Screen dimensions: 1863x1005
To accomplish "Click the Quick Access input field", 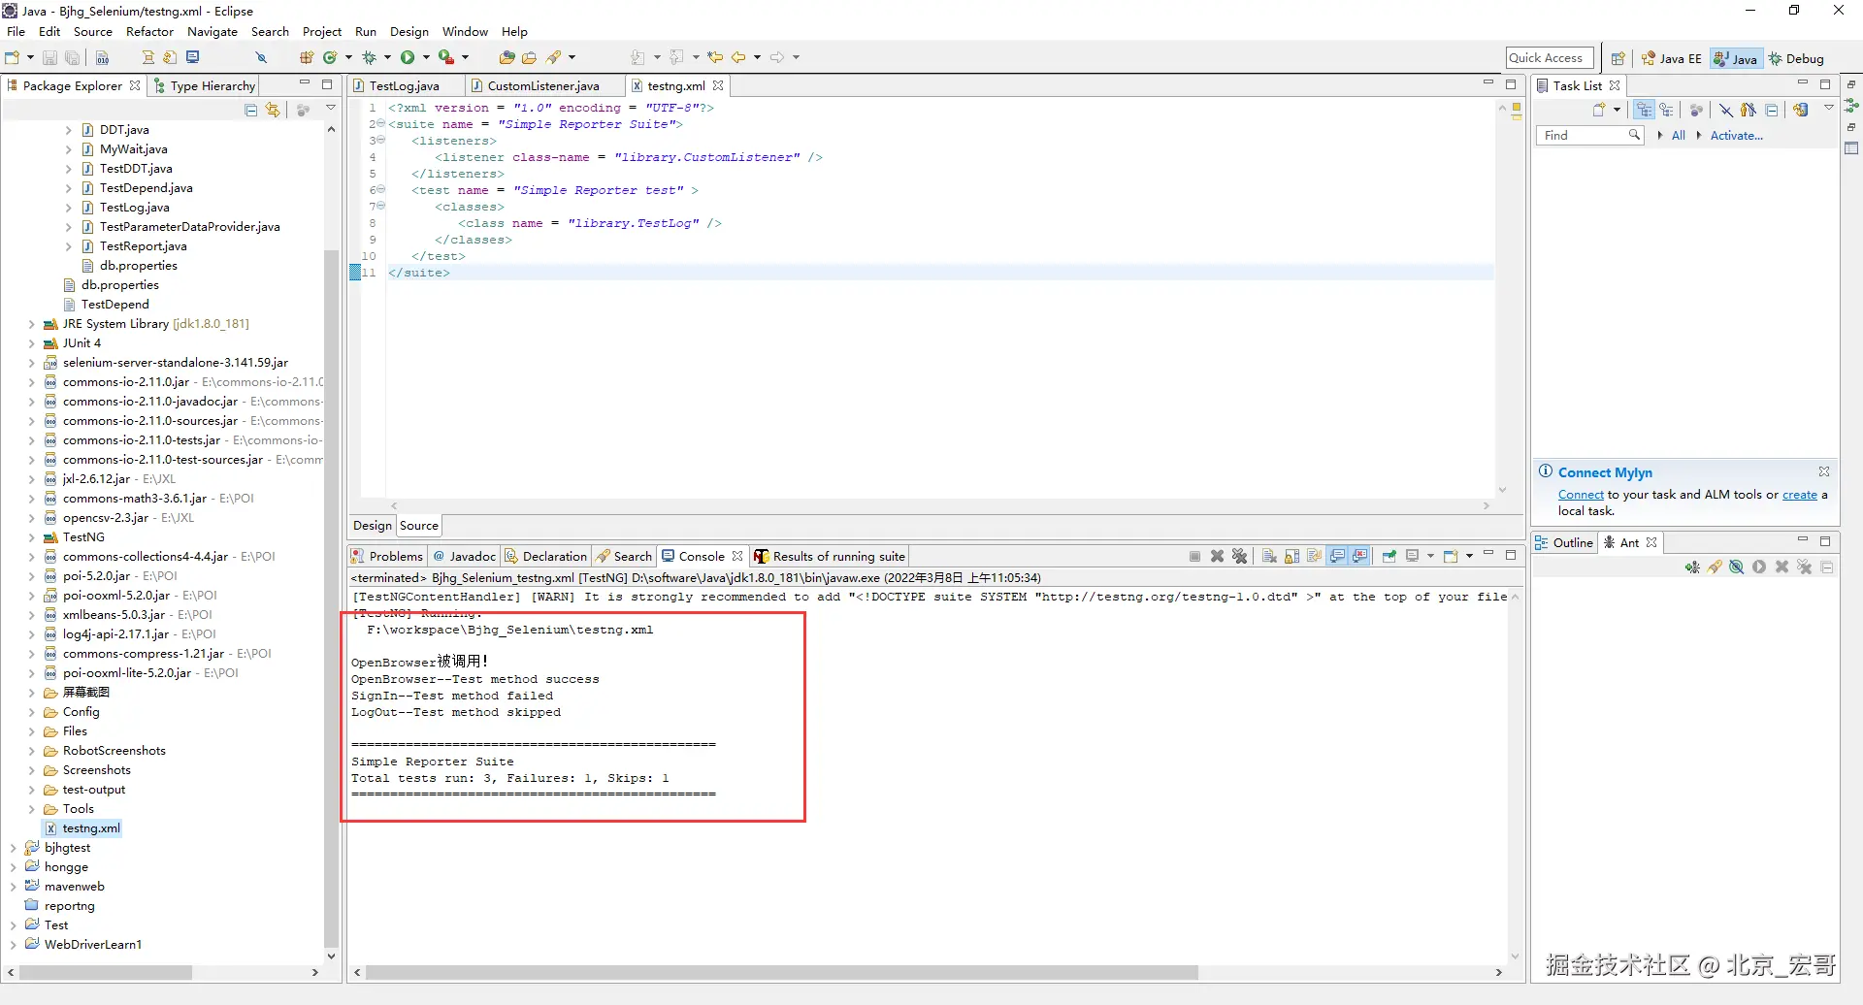I will (x=1550, y=58).
